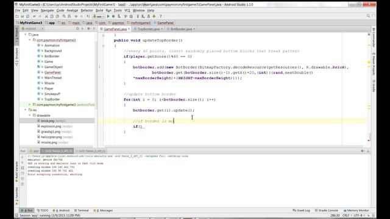Clear the Run console with the trash icon

tap(23, 184)
